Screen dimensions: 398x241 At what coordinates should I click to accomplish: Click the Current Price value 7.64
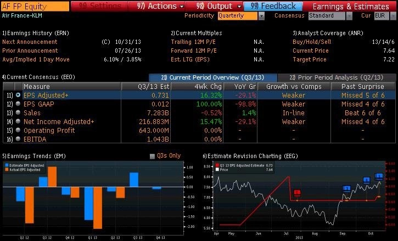(389, 51)
